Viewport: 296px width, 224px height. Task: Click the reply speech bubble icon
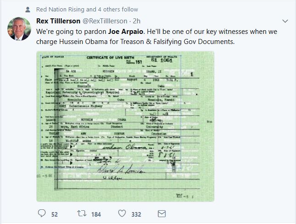pyautogui.click(x=42, y=213)
